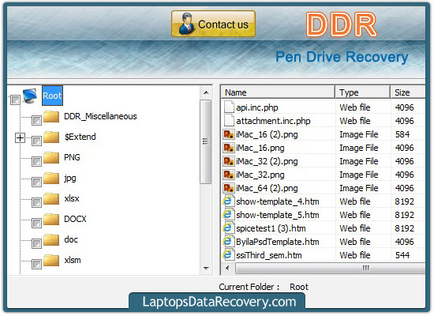Open the Contact us button
This screenshot has height=316, width=434.
pos(213,24)
